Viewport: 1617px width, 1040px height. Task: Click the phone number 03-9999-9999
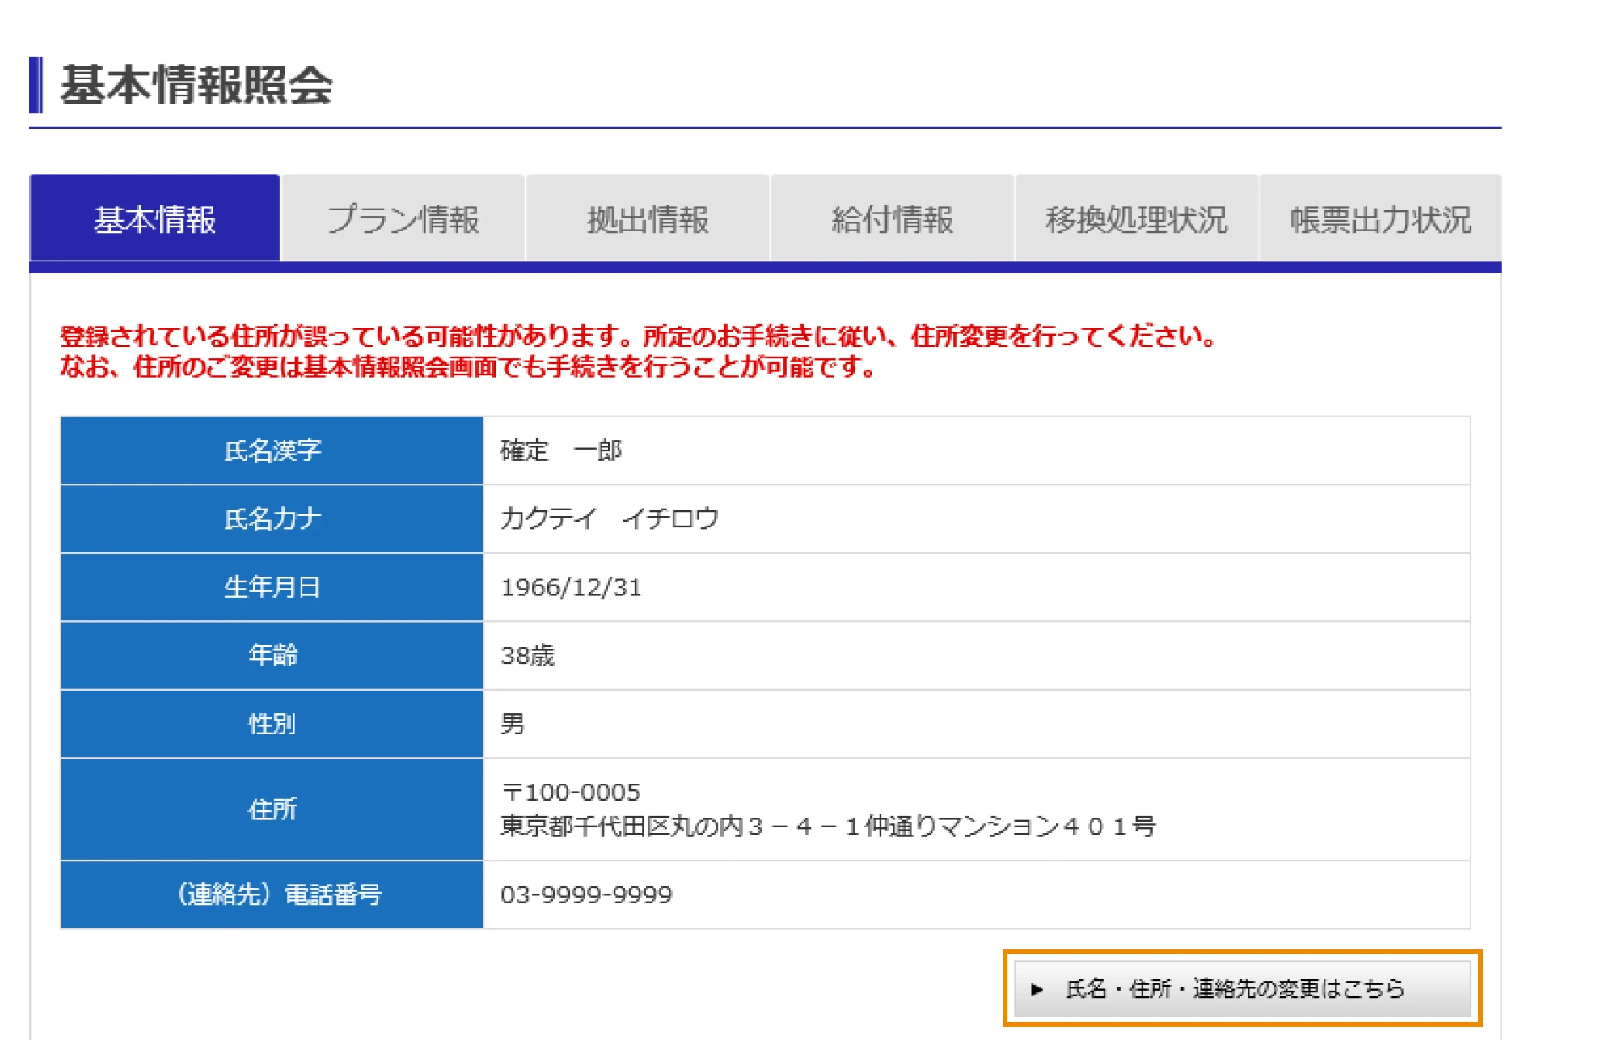585,894
